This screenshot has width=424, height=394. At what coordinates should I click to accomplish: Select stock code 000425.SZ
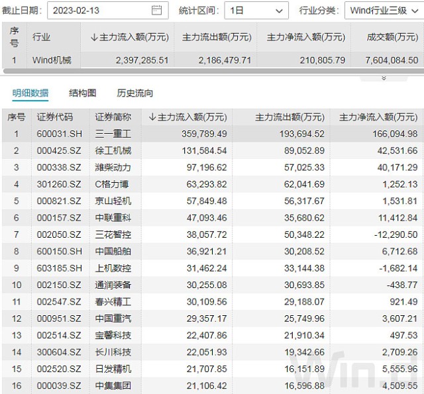click(59, 150)
